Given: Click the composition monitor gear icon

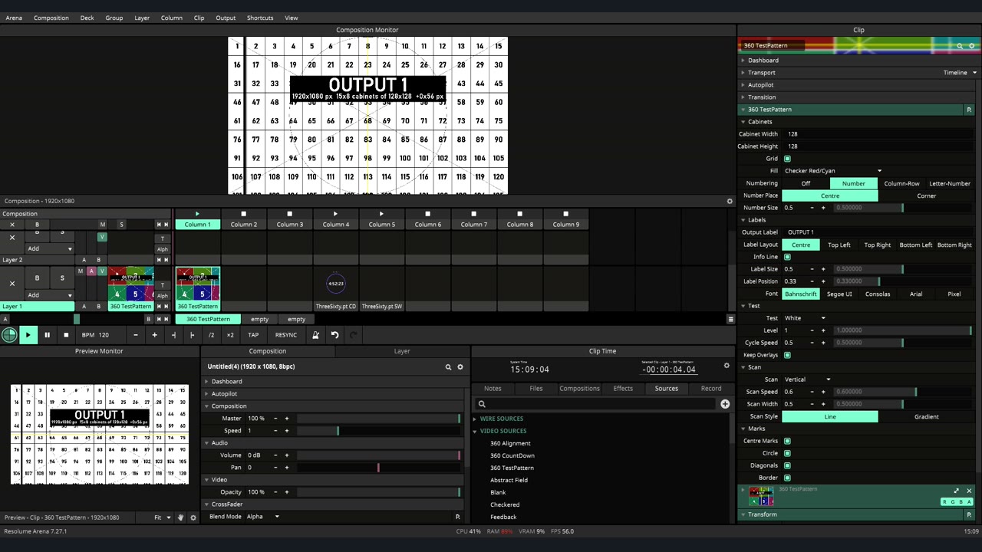Looking at the screenshot, I should point(730,202).
